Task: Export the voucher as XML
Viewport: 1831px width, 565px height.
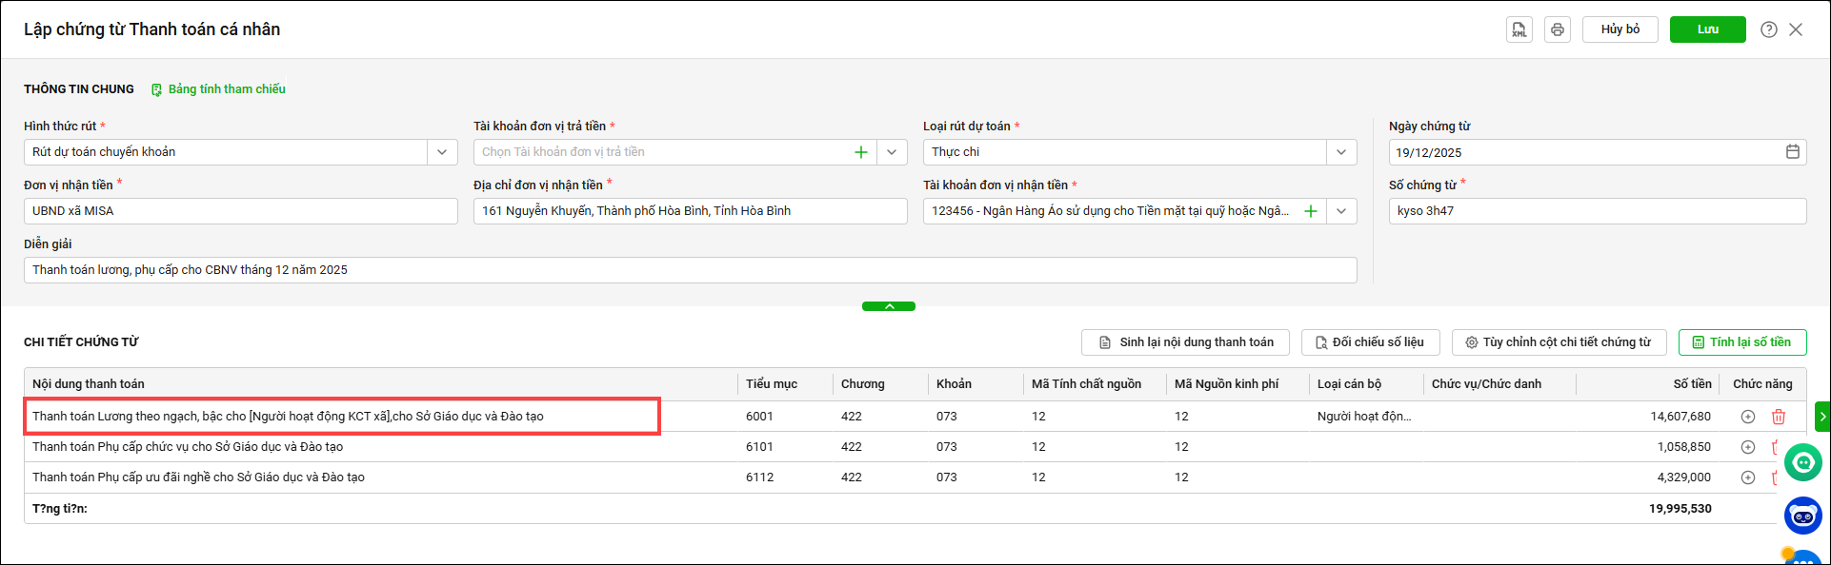Action: pos(1519,29)
